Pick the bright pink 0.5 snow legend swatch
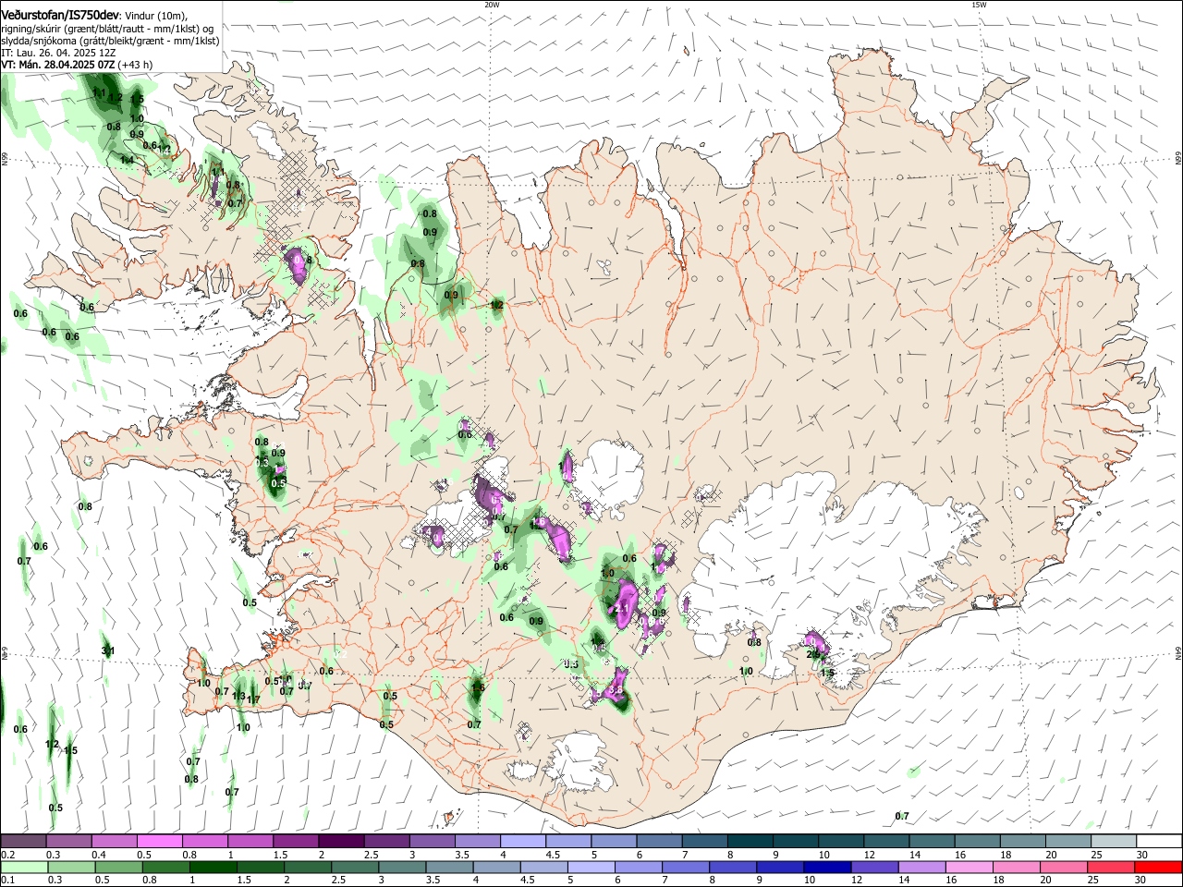Viewport: 1183px width, 887px height. pyautogui.click(x=159, y=842)
